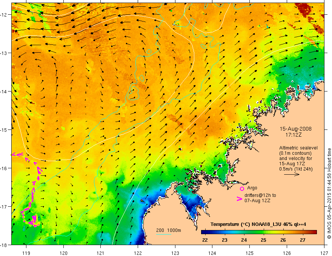Click the latitude axis label -14
This screenshot has height=256, width=332.
click(3, 91)
